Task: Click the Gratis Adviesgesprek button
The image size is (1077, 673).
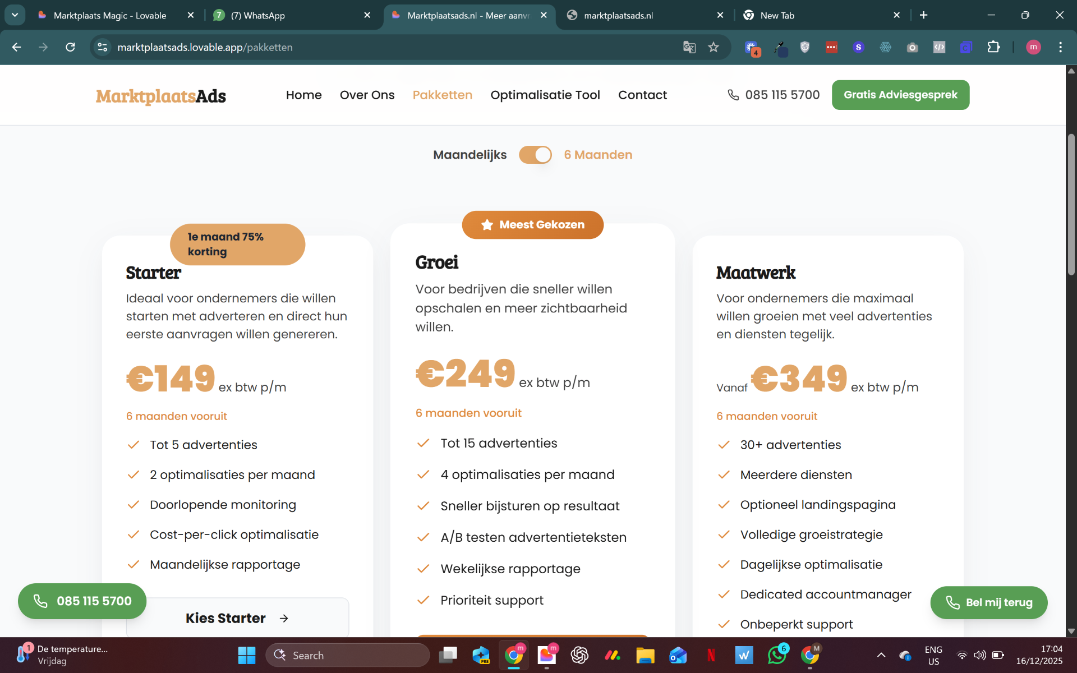Action: coord(900,95)
